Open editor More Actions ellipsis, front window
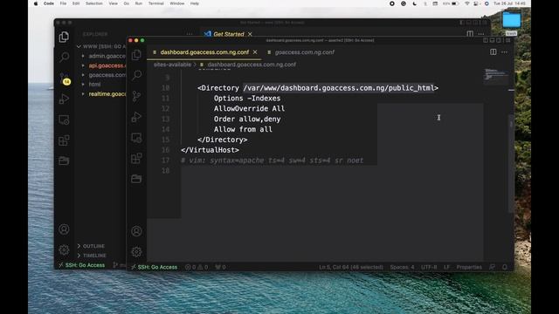Viewport: 559px width, 314px height. (505, 52)
